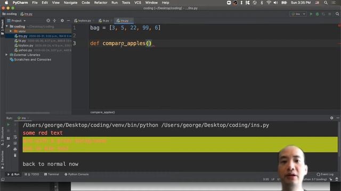Run with coverage icon in the toolbar
Screen dimensions: 341x191
[323, 14]
